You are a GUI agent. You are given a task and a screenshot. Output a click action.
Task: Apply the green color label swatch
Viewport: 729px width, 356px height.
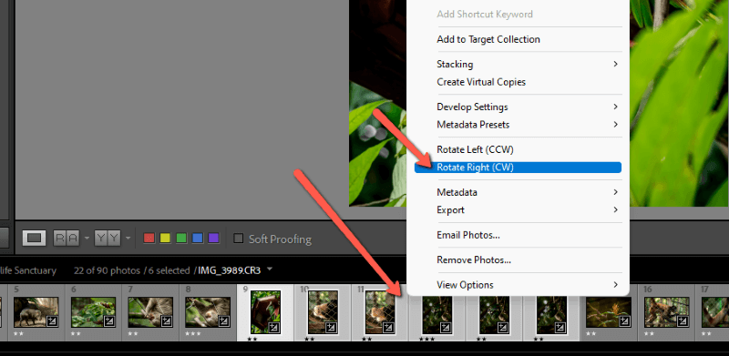(x=181, y=239)
